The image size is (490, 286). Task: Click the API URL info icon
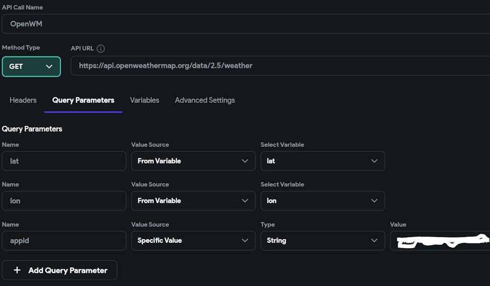tap(101, 48)
